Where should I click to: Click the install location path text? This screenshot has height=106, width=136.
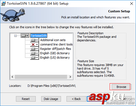52,86
